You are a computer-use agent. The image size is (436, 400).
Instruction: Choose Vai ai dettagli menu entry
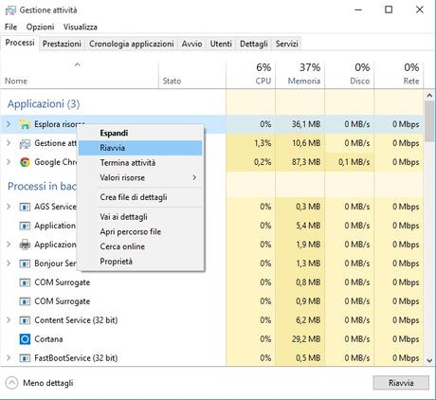(x=140, y=217)
